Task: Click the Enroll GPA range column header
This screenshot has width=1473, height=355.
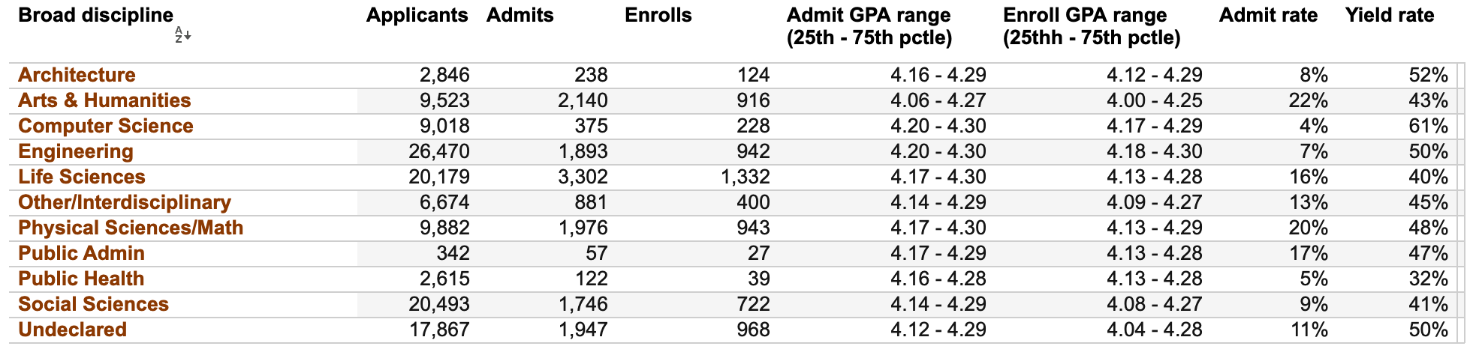Action: 1092,26
